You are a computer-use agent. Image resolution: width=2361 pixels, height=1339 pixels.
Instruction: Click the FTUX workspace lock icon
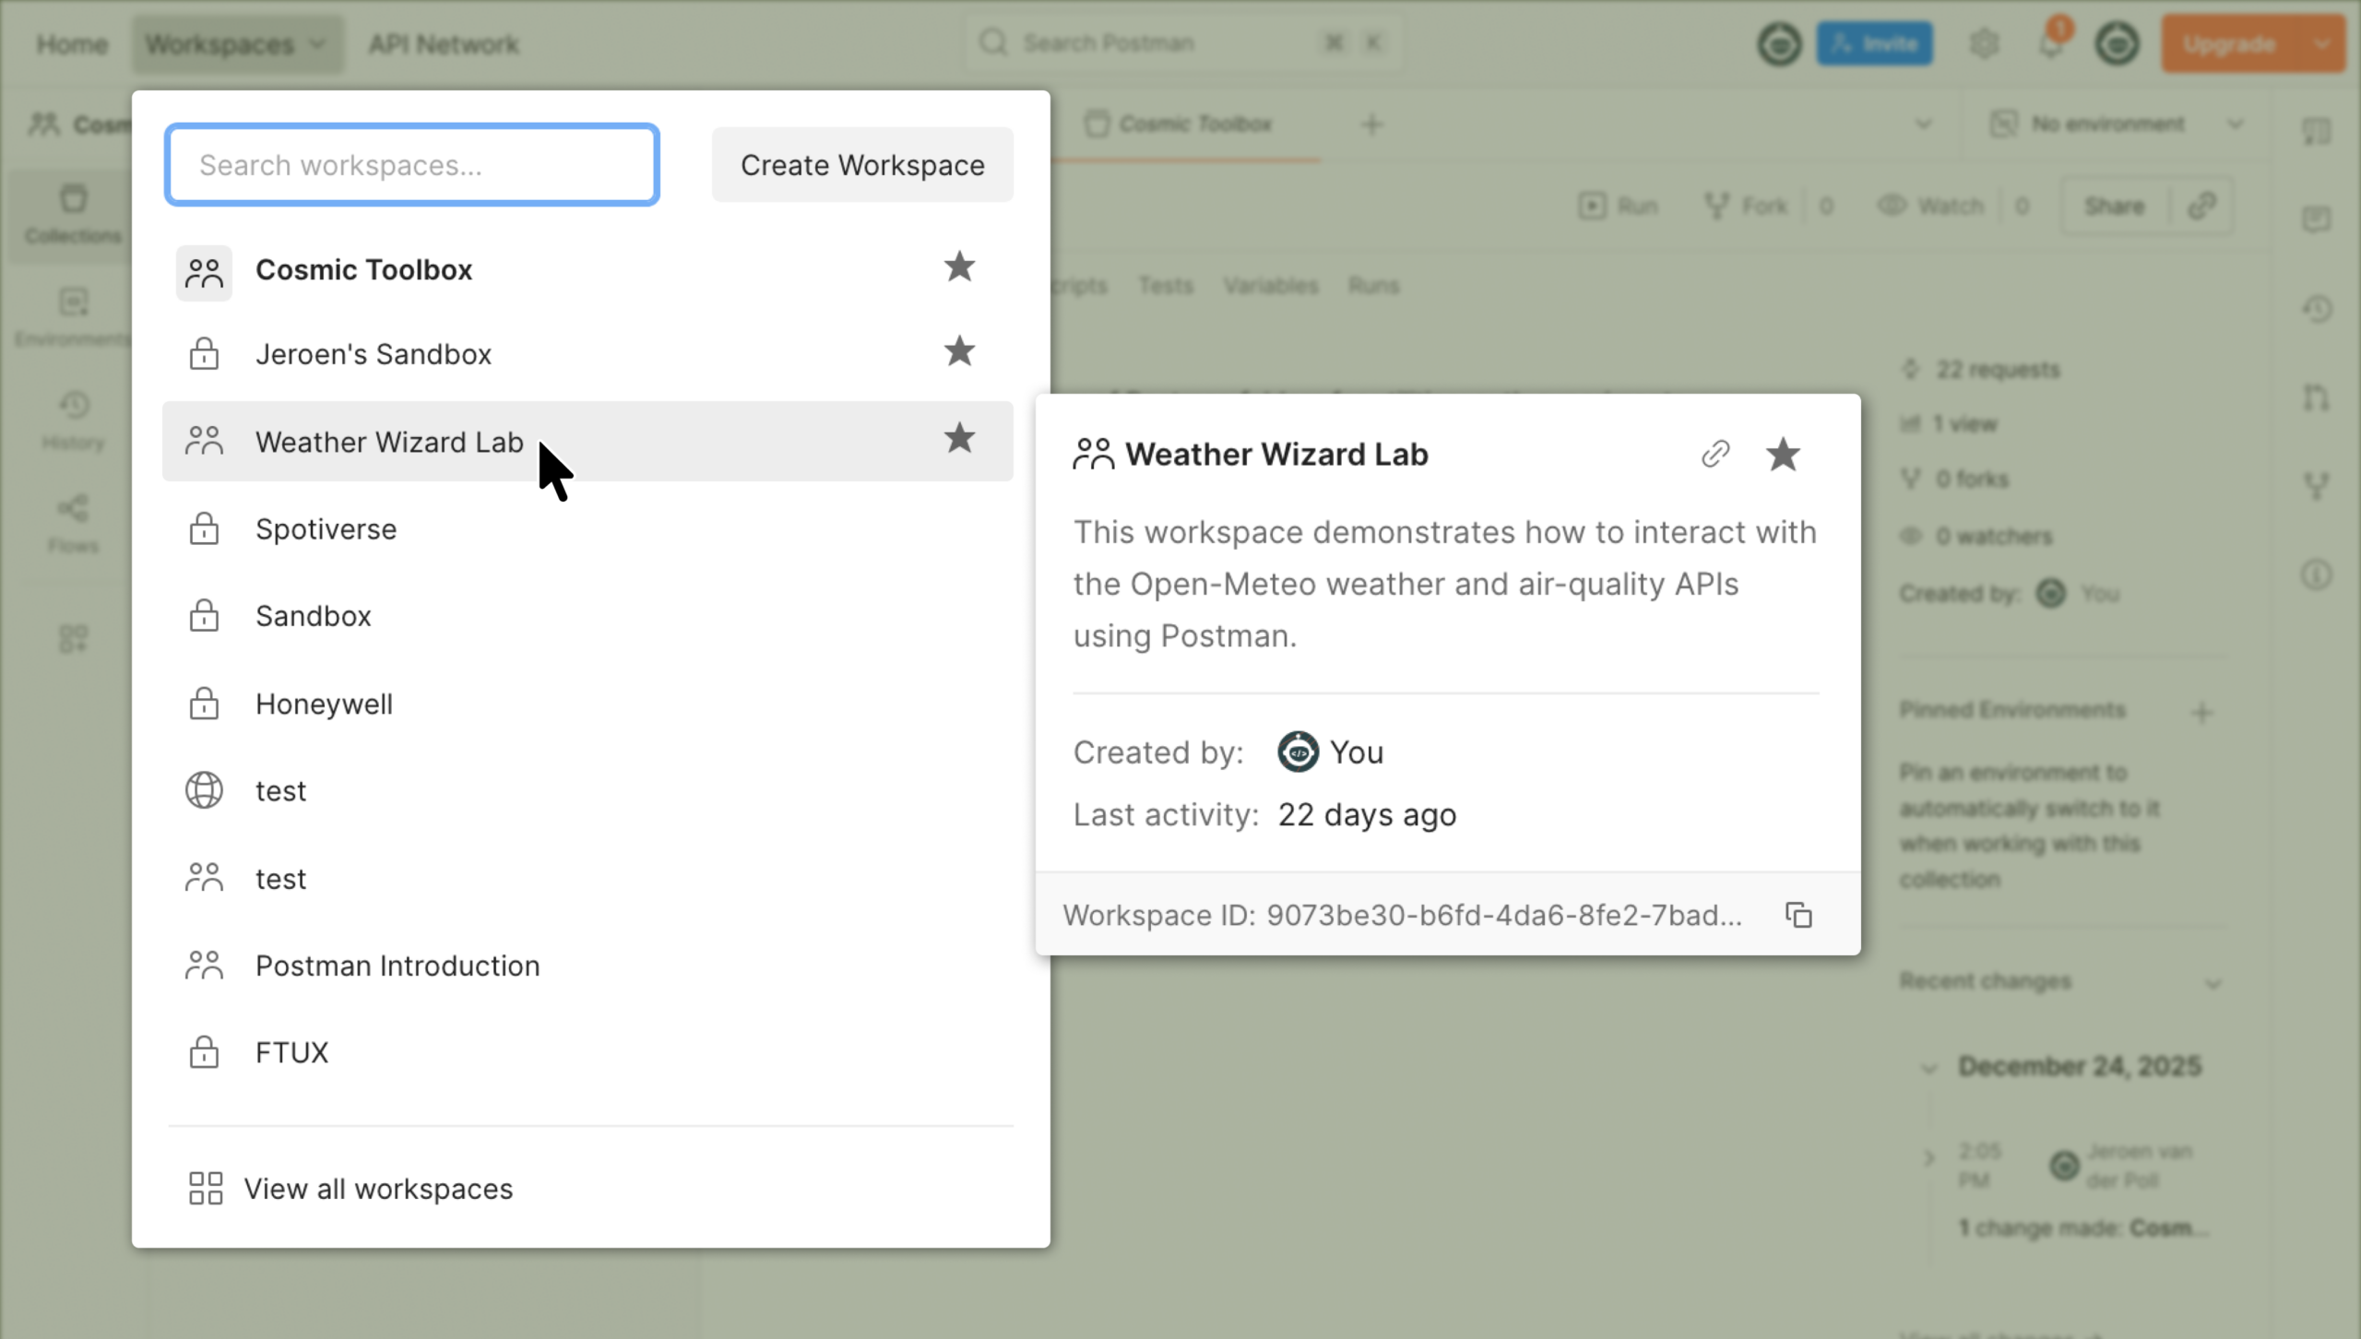tap(204, 1052)
